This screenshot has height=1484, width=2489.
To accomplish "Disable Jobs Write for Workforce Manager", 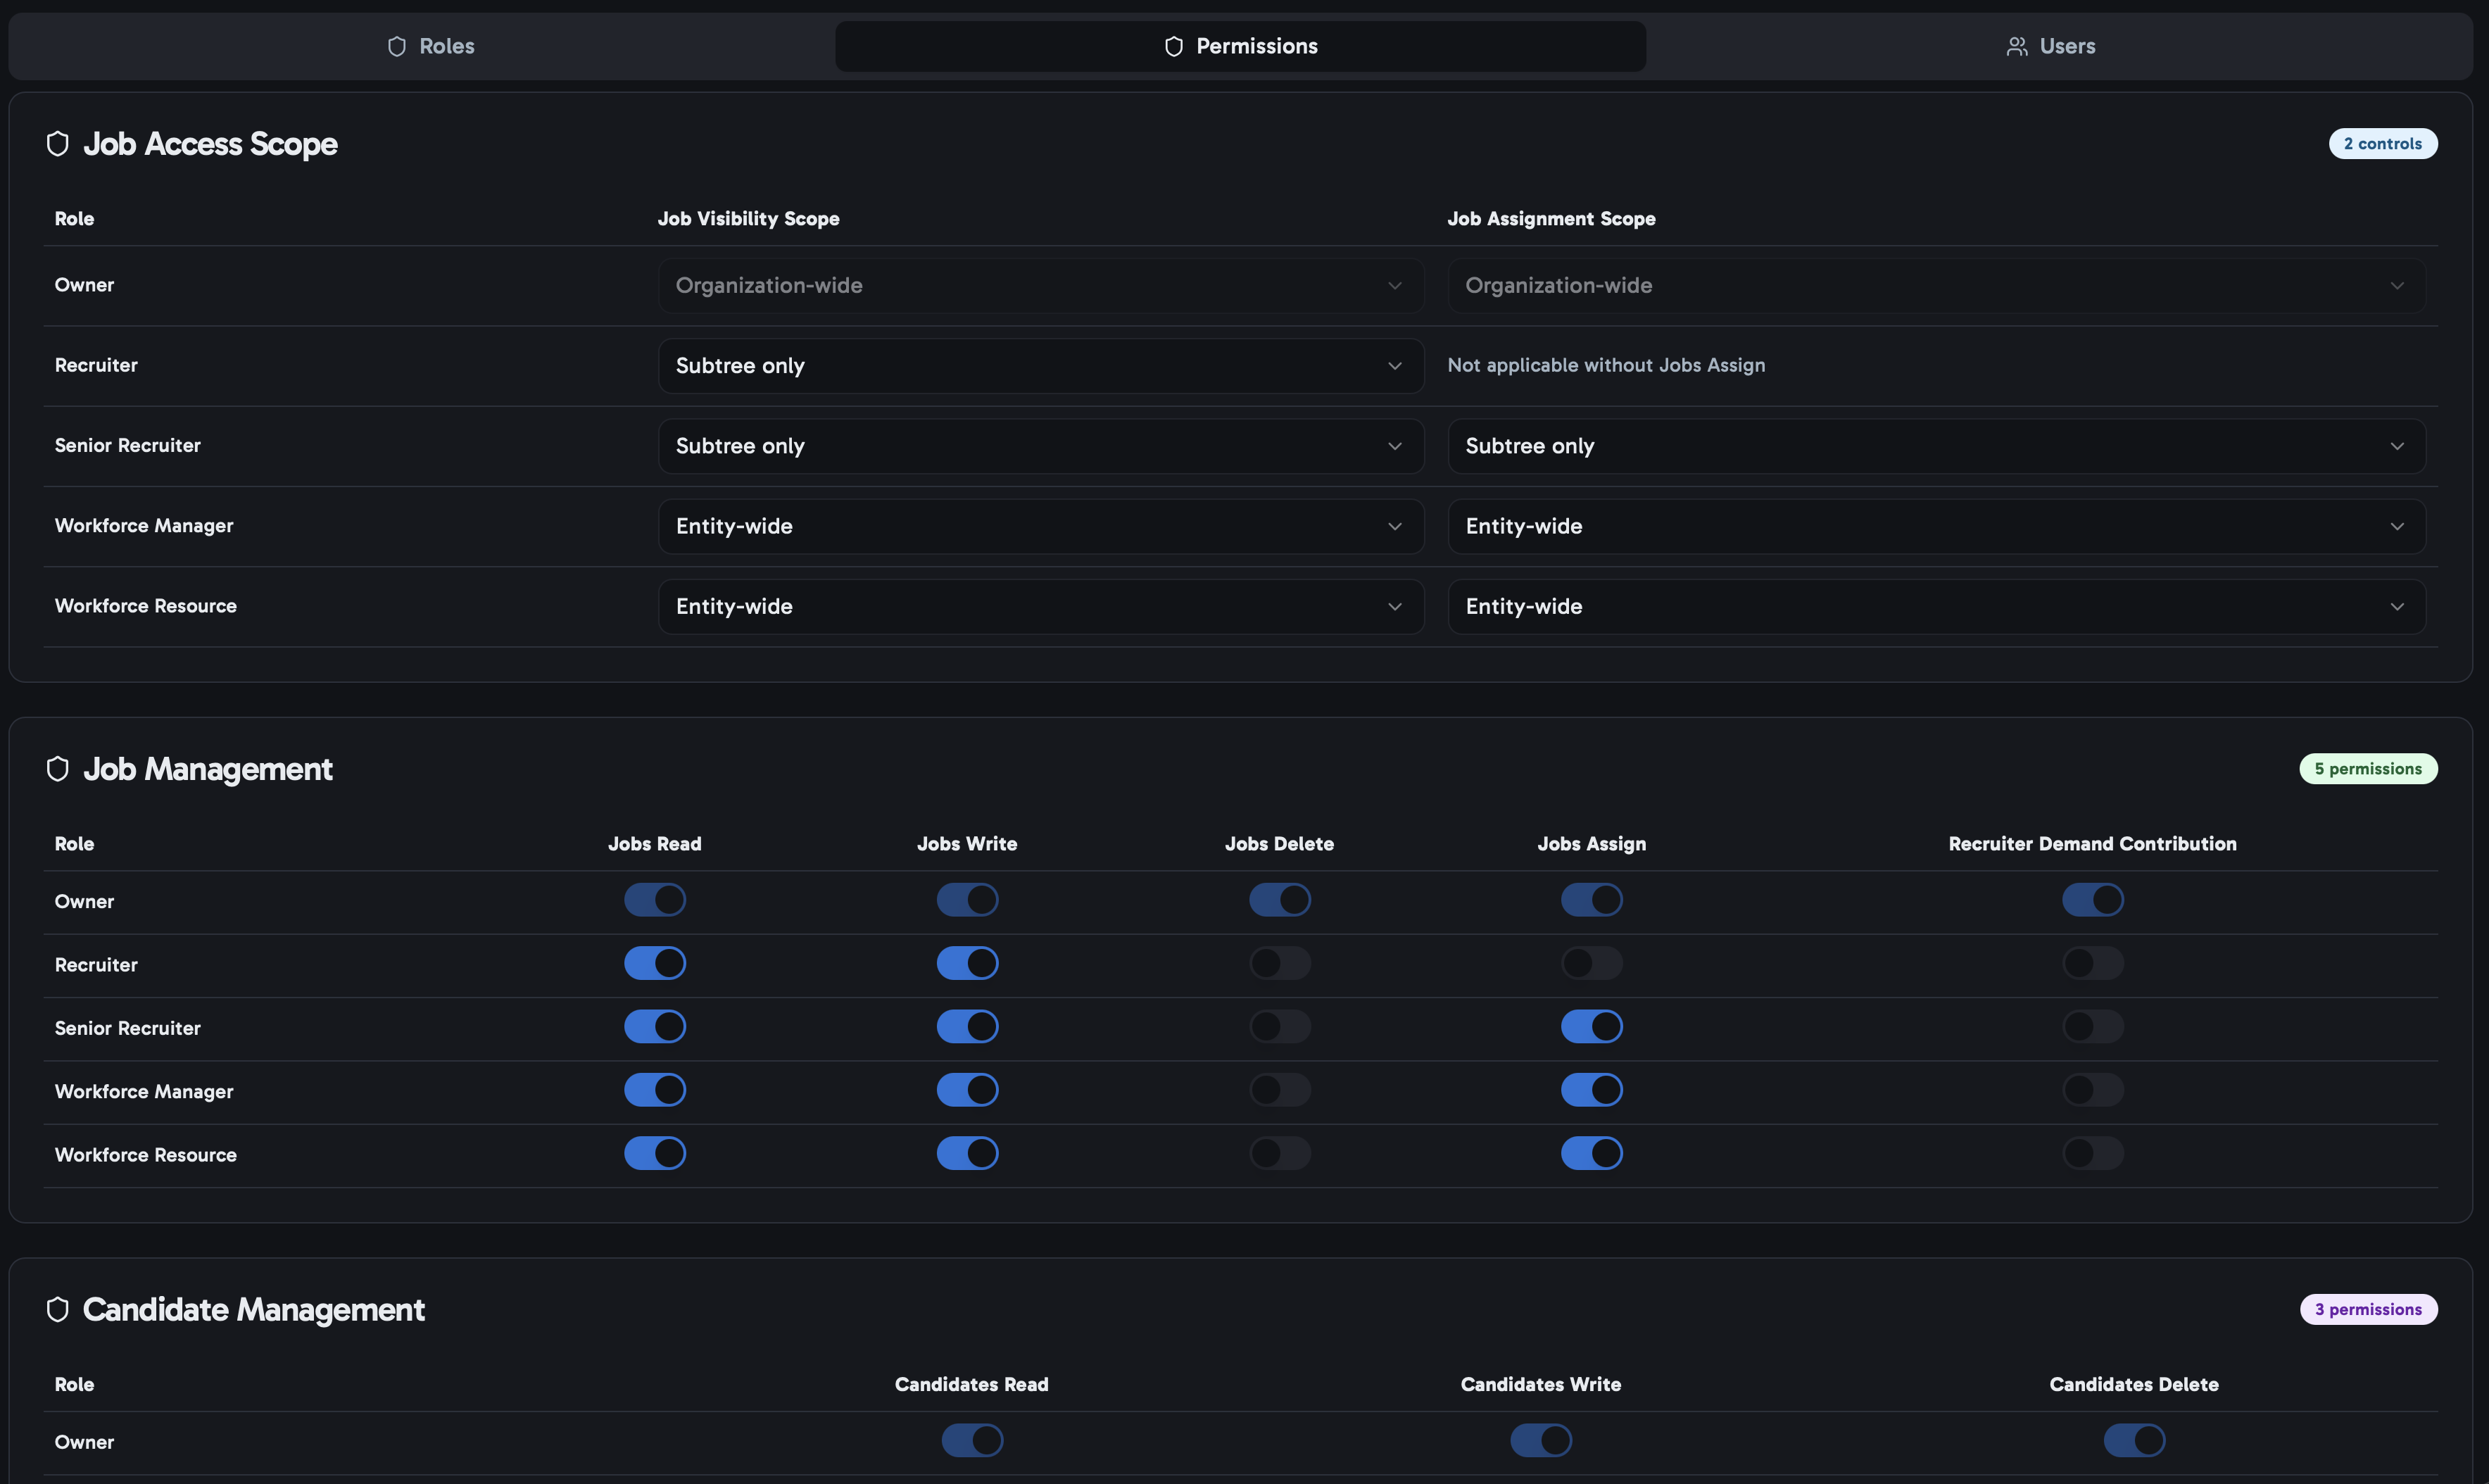I will (968, 1090).
